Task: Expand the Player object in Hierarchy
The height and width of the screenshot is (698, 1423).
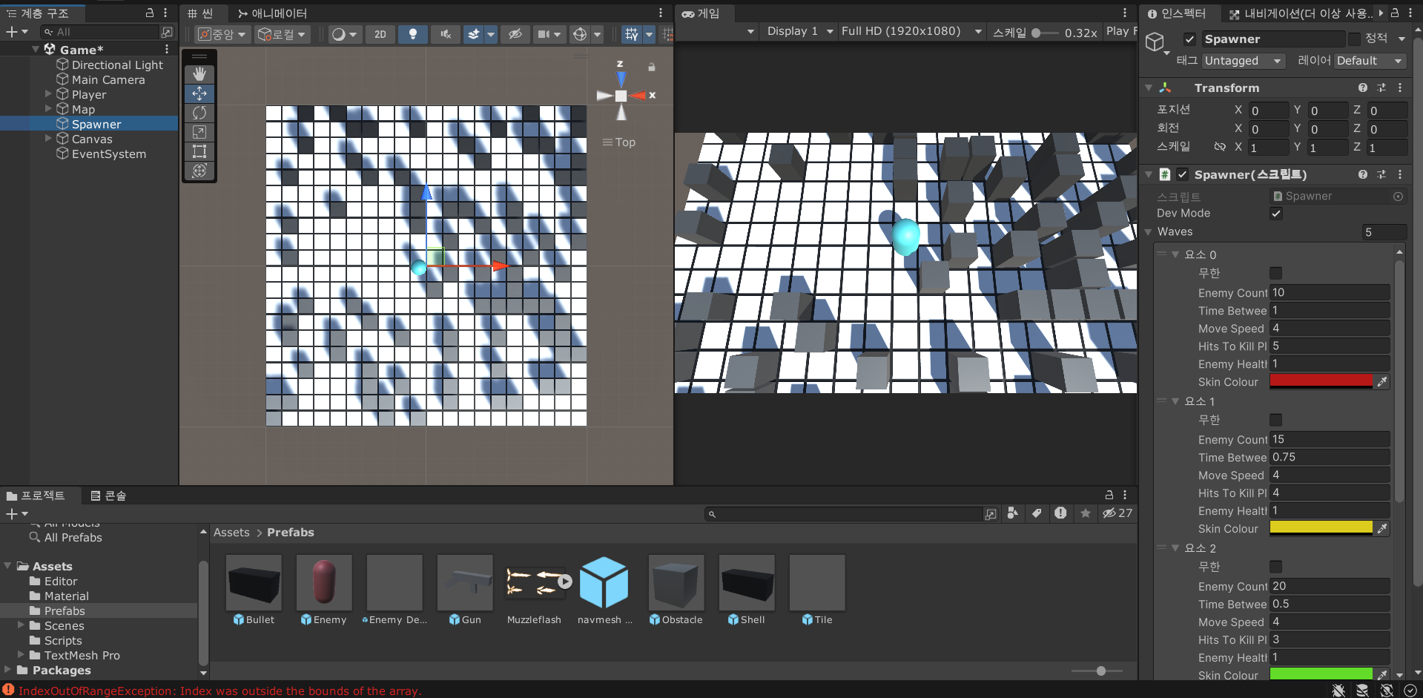Action: pos(48,94)
